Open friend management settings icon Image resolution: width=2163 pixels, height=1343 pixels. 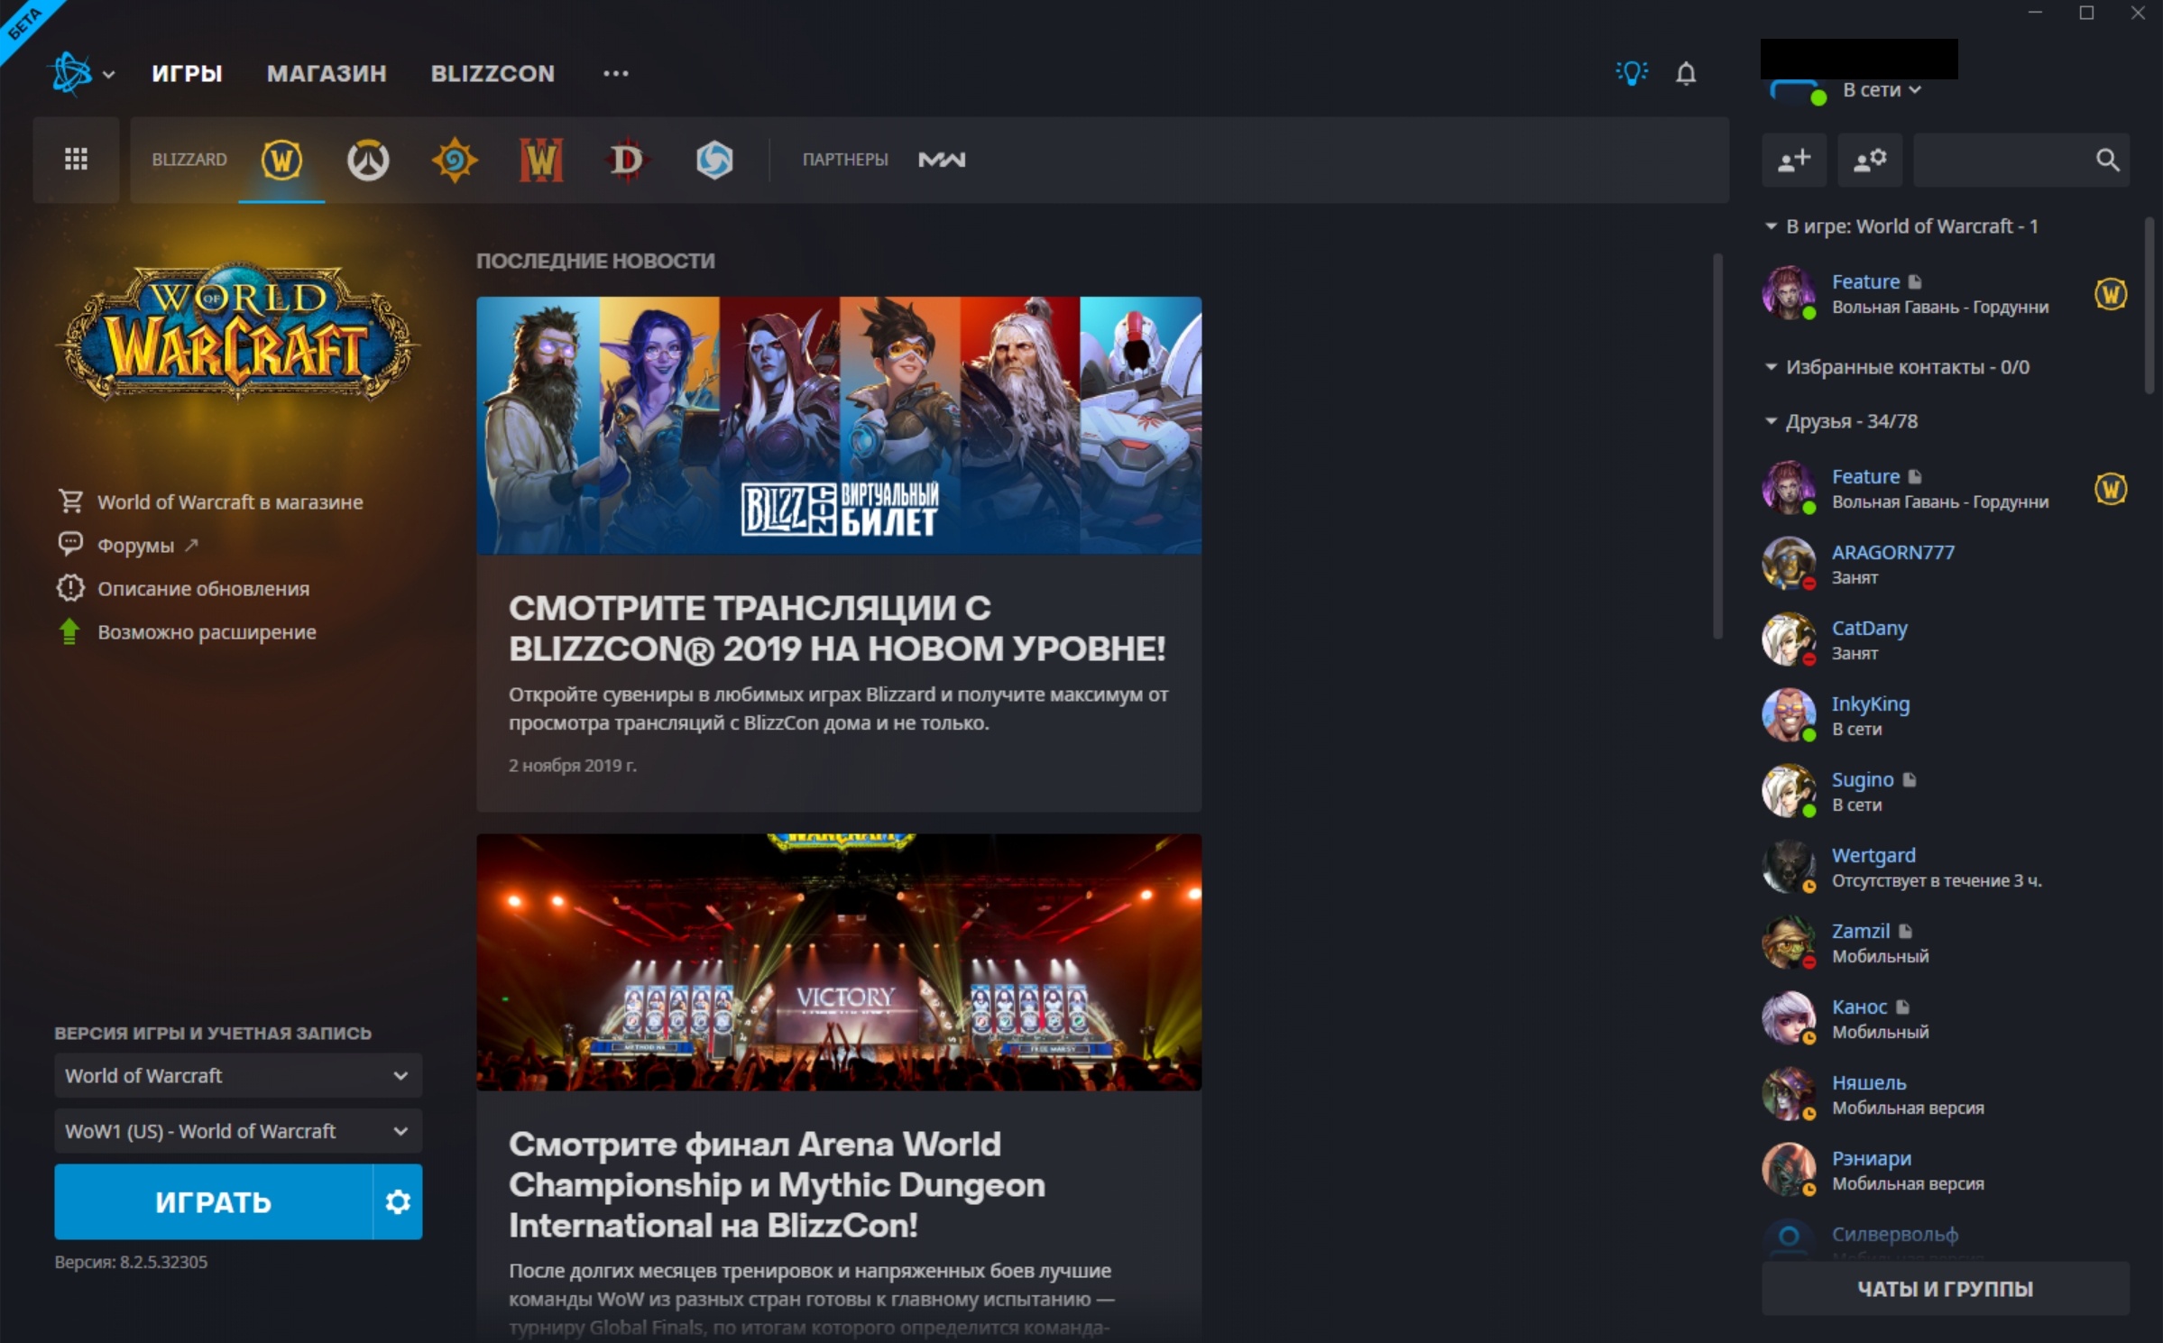[x=1870, y=161]
